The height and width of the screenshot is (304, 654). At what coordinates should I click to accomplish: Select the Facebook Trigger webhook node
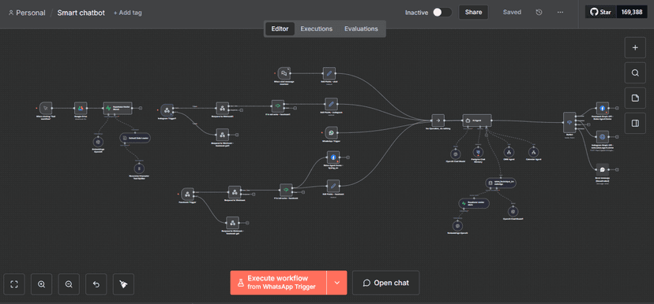(x=188, y=194)
